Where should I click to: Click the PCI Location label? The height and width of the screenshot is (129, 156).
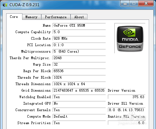[x=39, y=45]
